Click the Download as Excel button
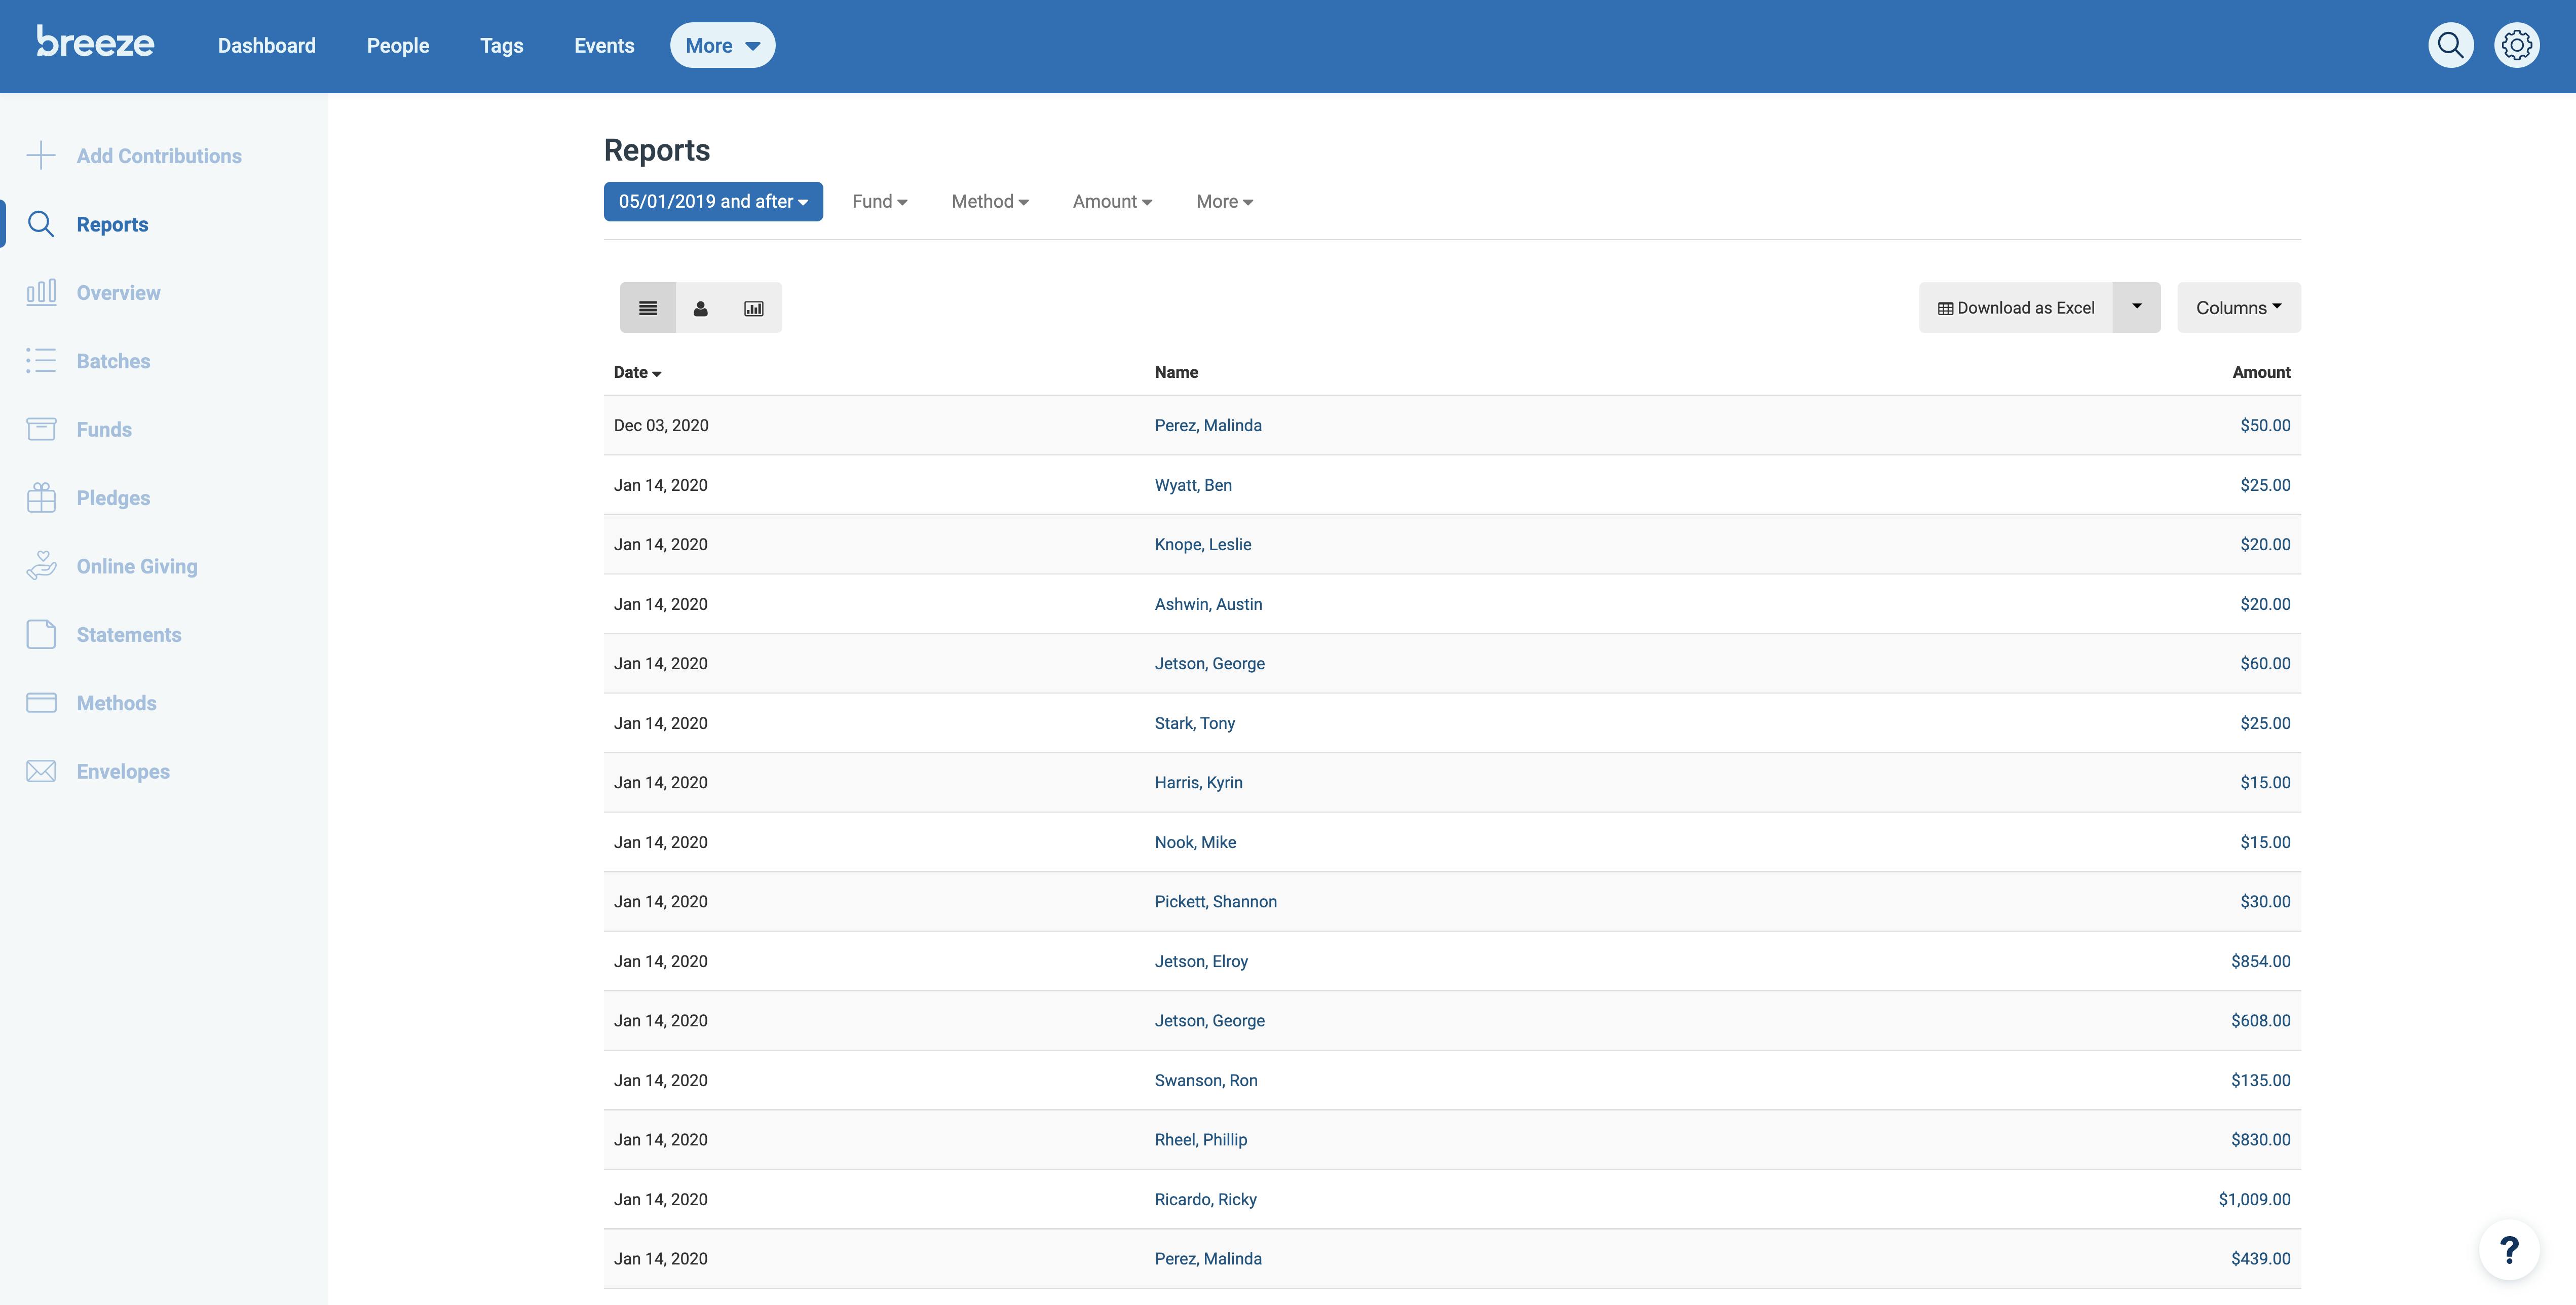Image resolution: width=2576 pixels, height=1305 pixels. click(2017, 307)
